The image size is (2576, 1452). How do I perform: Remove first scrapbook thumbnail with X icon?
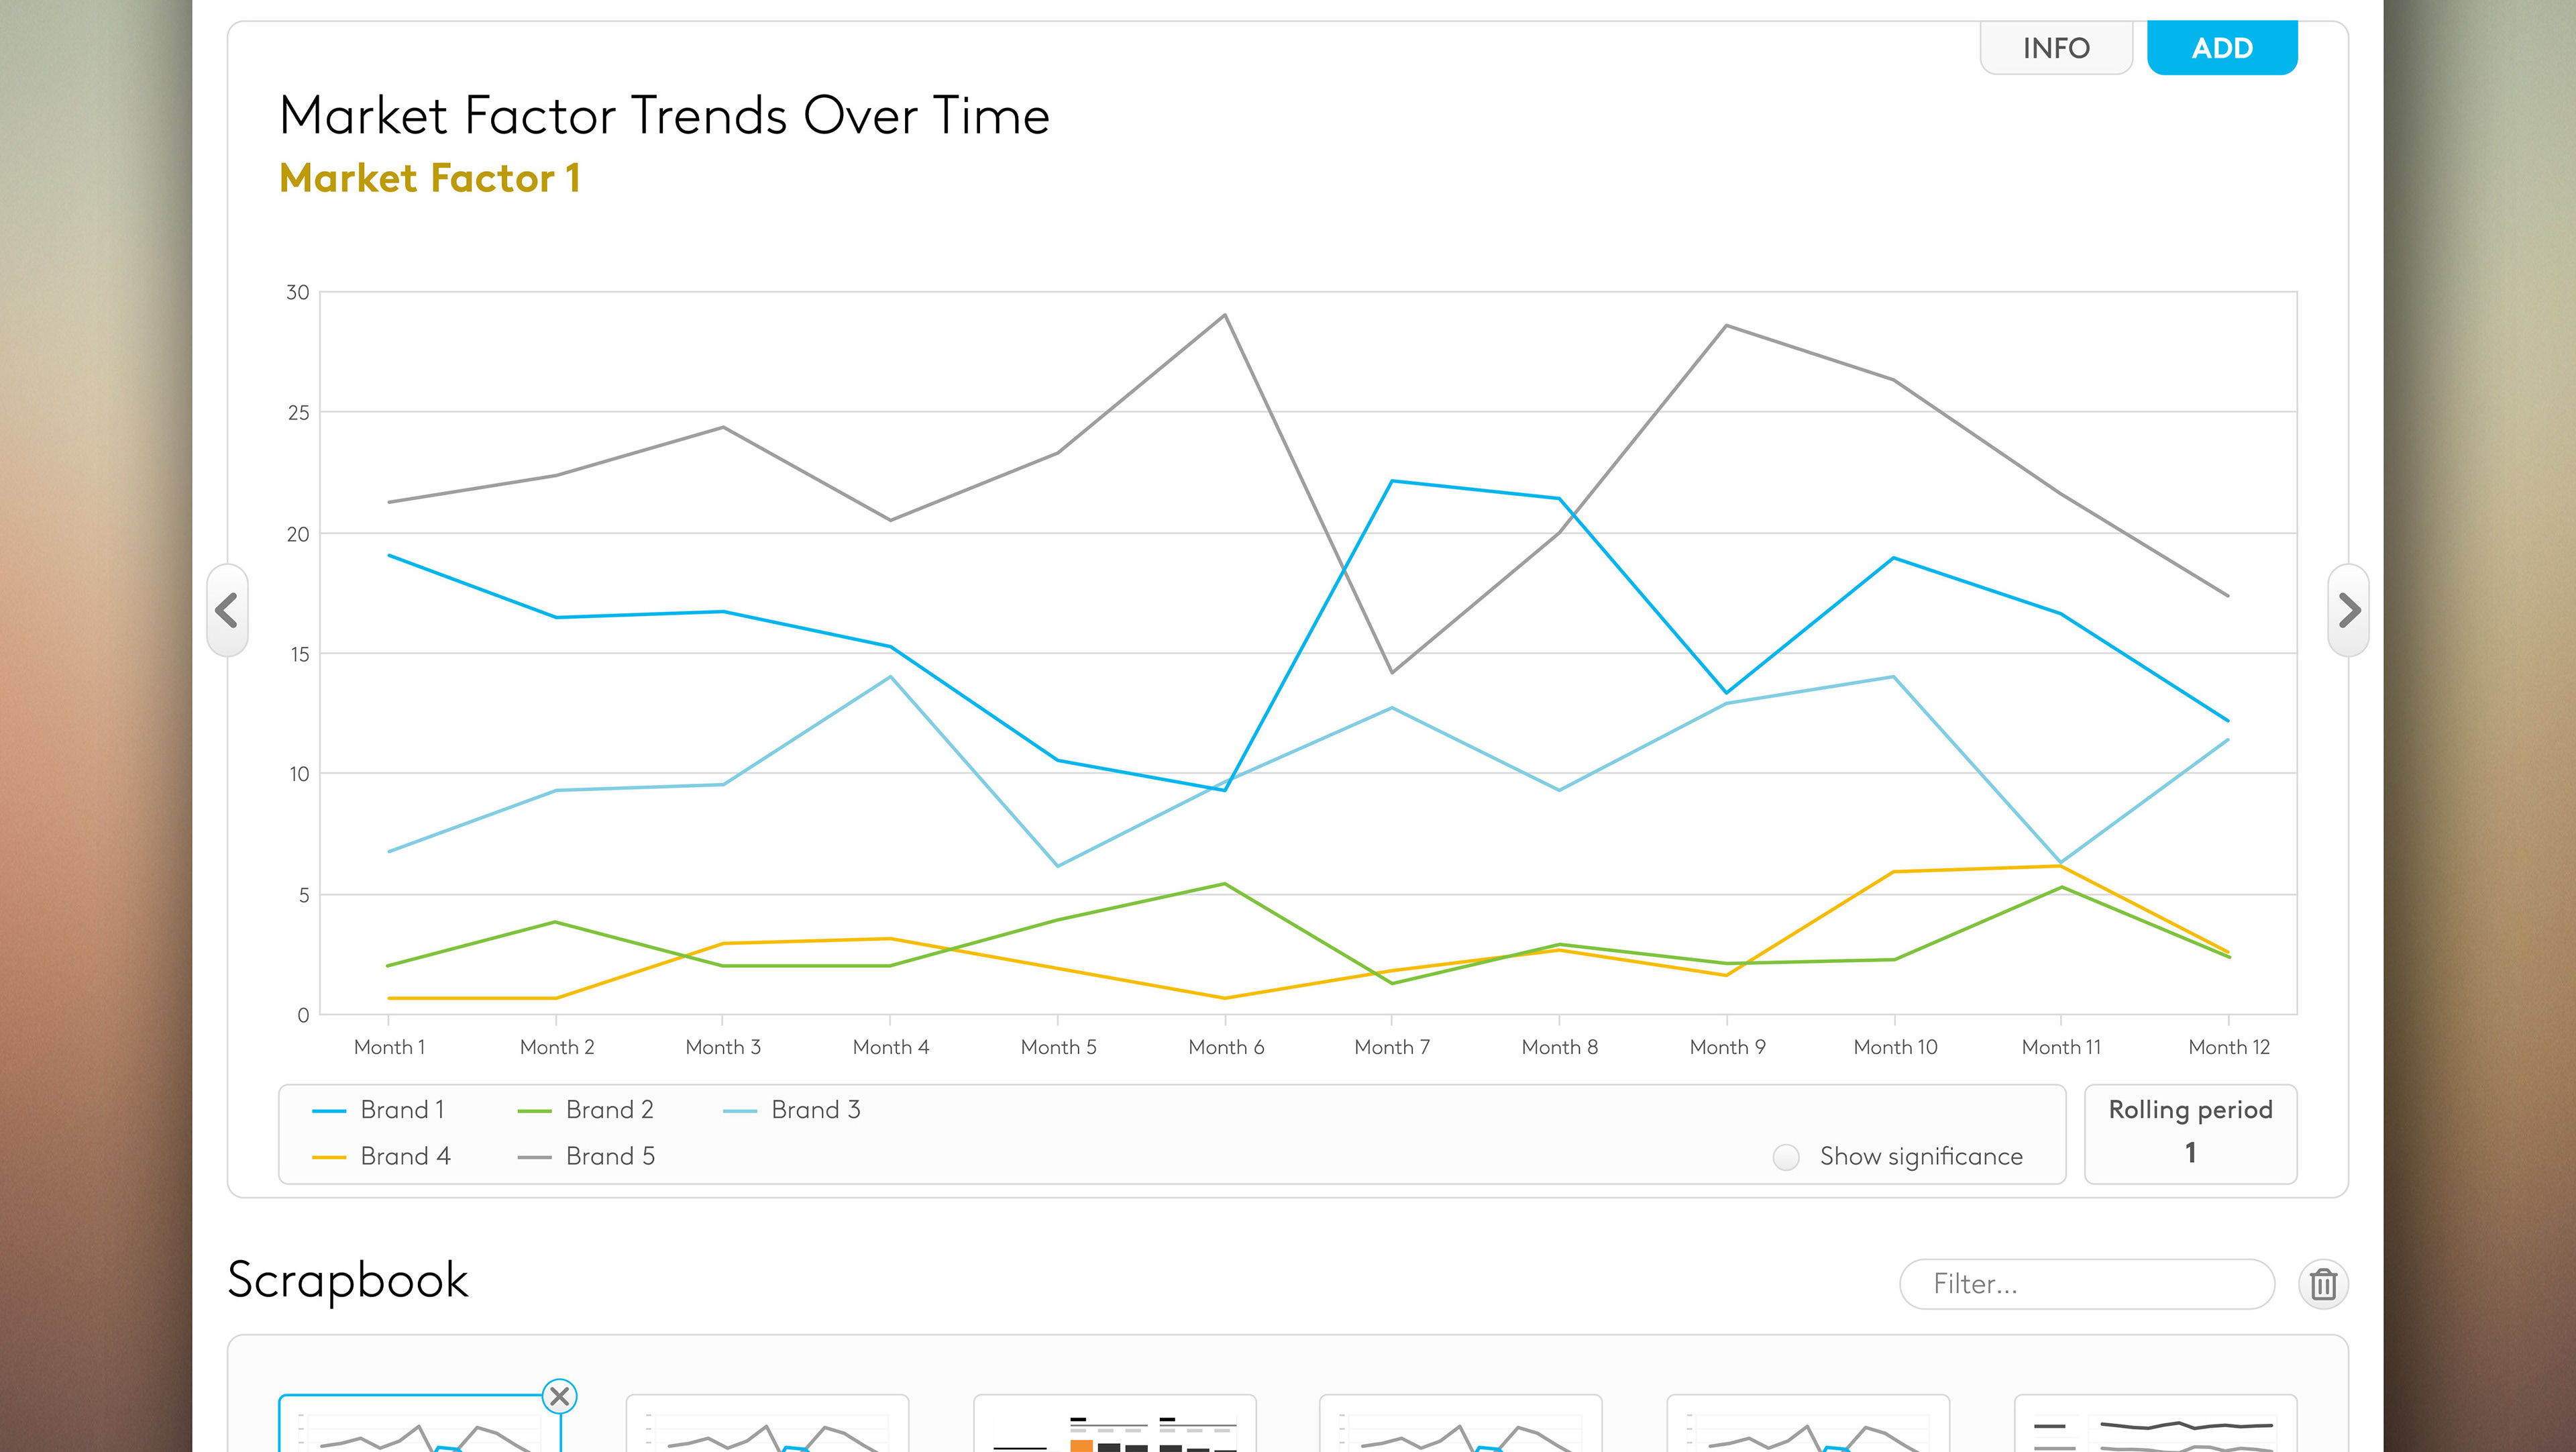click(560, 1396)
